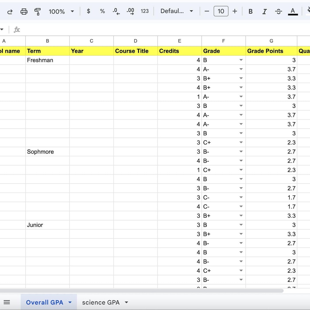310x310 pixels.
Task: Open the all sheets list button
Action: 7,302
